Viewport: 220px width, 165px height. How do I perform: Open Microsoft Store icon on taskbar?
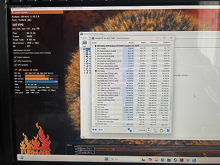(x=169, y=160)
